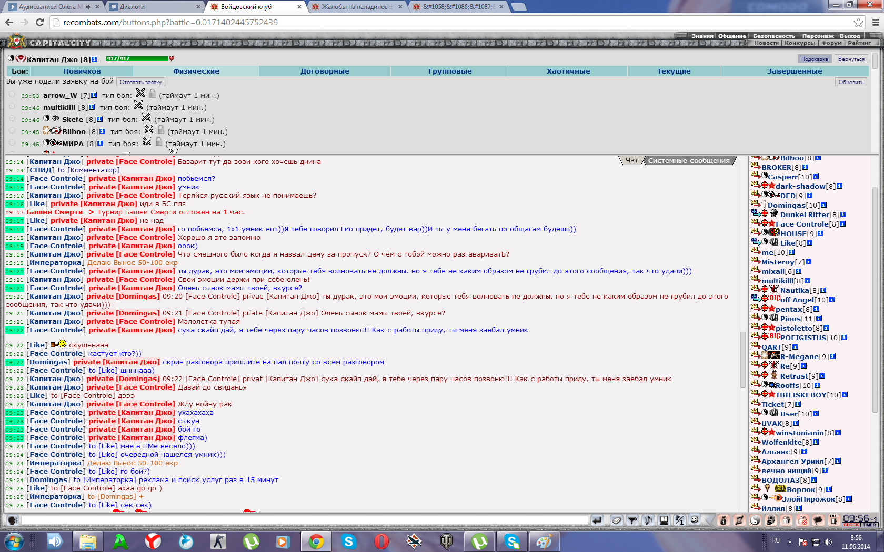Open the Завершенные fights tab
The image size is (884, 552).
point(795,71)
